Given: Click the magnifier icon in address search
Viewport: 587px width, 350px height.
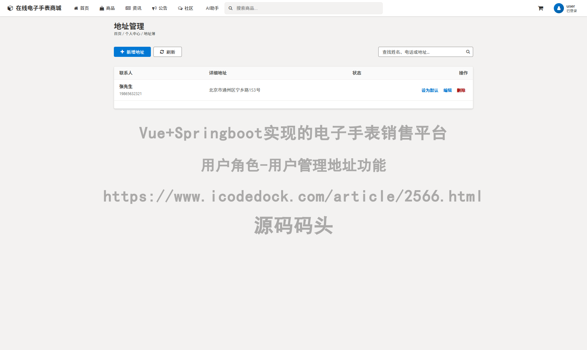Looking at the screenshot, I should pos(468,51).
